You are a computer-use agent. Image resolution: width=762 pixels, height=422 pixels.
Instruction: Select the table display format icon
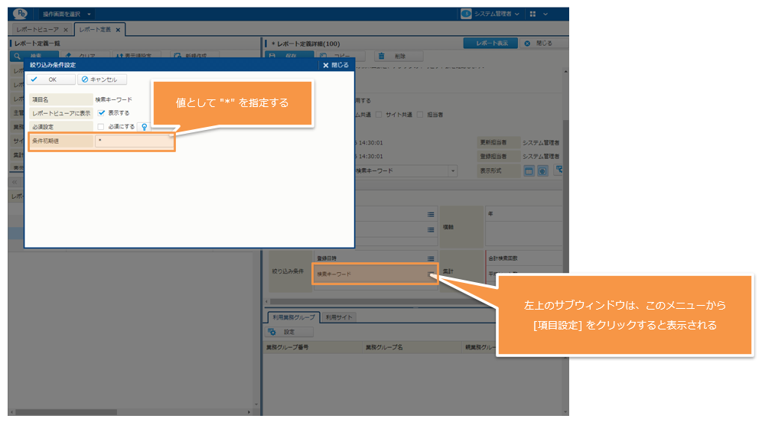point(529,170)
